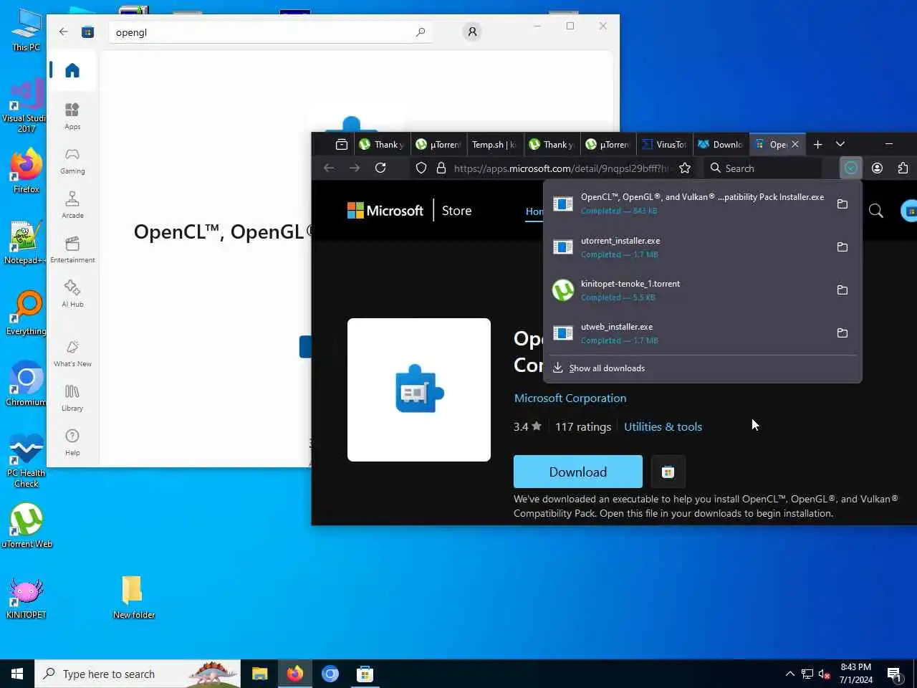This screenshot has width=917, height=688.
Task: Open the list all tabs dropdown arrow
Action: 840,144
